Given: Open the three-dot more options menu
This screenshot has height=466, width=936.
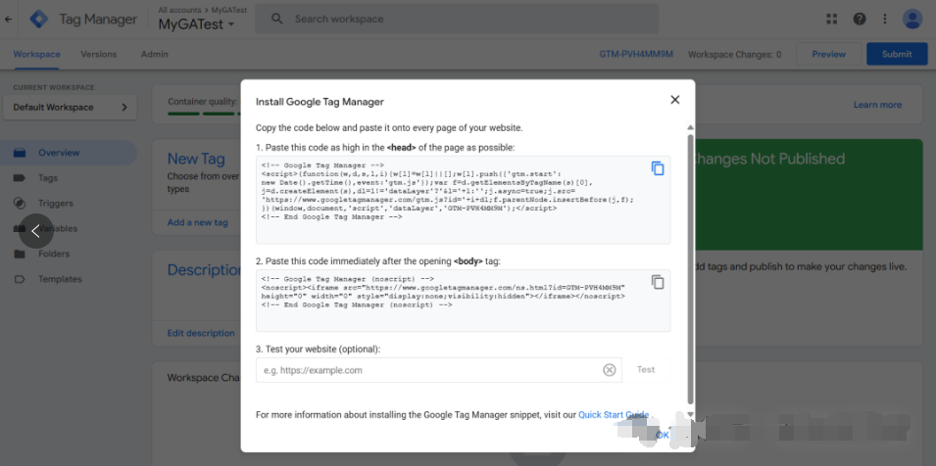Looking at the screenshot, I should coord(885,19).
